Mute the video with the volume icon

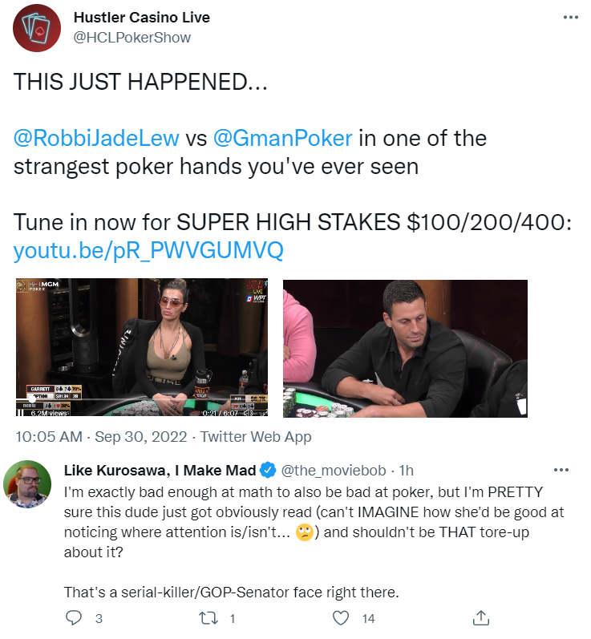click(249, 413)
